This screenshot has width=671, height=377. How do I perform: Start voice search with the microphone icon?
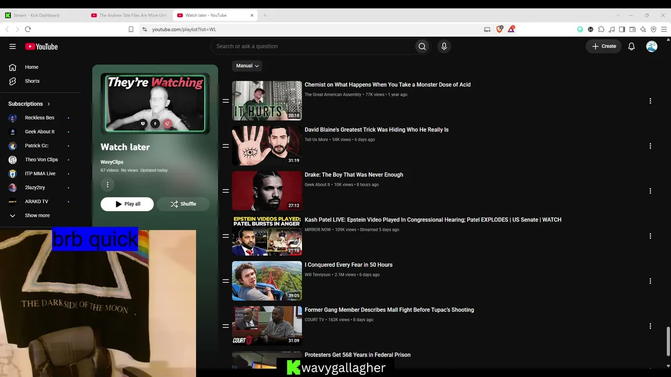tap(444, 47)
